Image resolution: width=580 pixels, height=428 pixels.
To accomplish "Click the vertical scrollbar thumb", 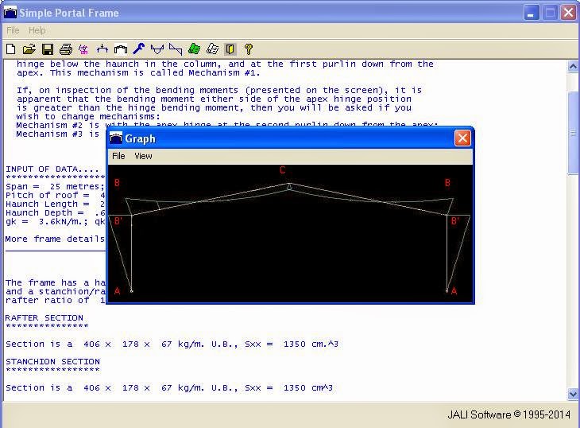I will [x=573, y=131].
